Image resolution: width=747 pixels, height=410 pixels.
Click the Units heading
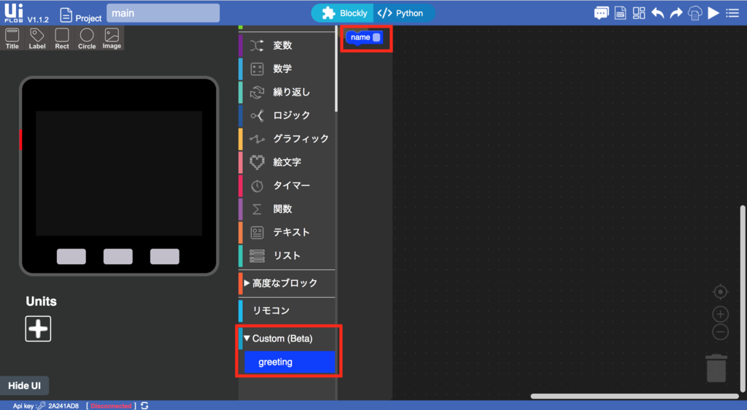[x=41, y=301]
